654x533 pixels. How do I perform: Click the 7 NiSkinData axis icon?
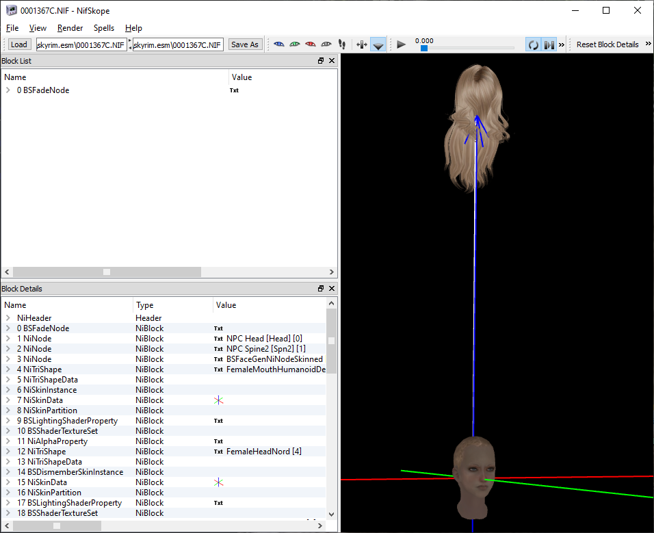(x=218, y=400)
